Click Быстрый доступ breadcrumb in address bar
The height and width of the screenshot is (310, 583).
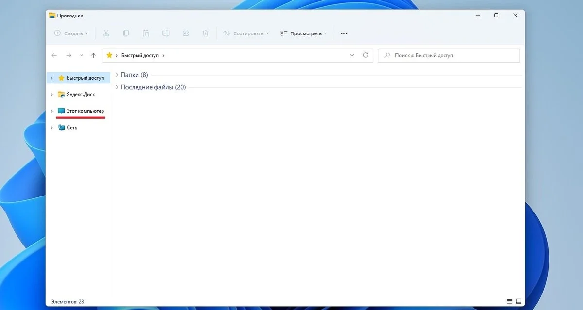coord(140,56)
